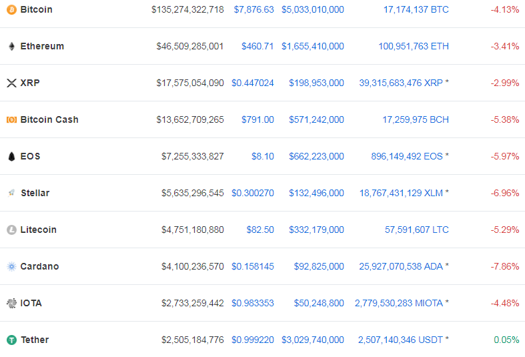Select XRP market cap $17,575,054,090
525x357 pixels.
[x=190, y=83]
